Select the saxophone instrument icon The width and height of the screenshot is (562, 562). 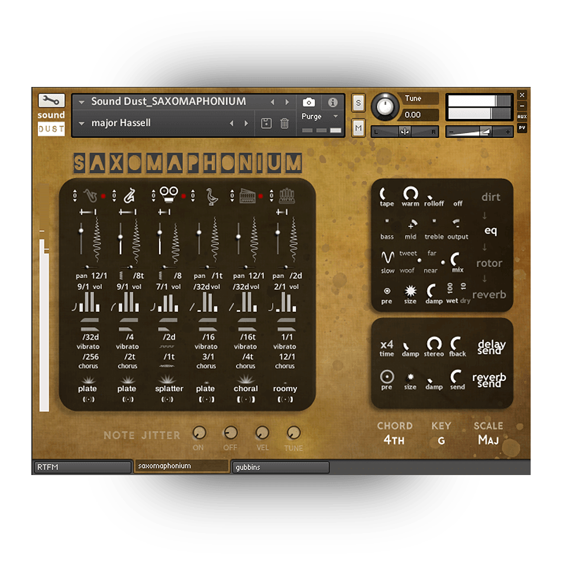tap(91, 196)
